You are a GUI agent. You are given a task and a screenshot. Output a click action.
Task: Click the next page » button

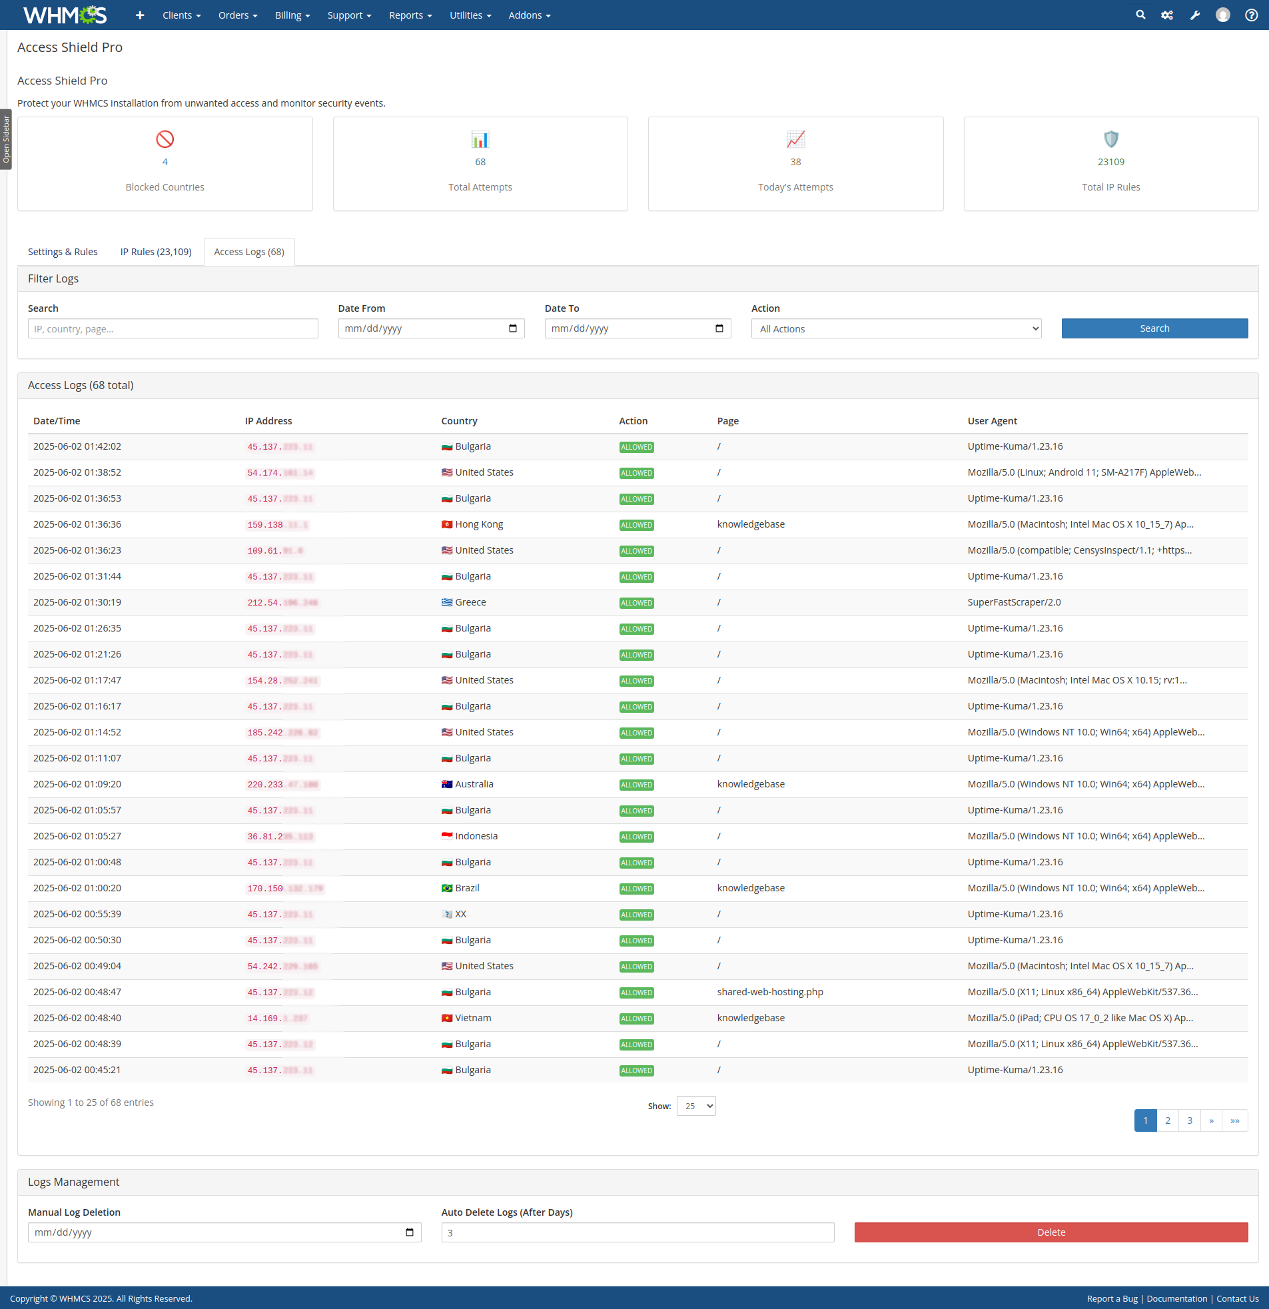(x=1211, y=1120)
